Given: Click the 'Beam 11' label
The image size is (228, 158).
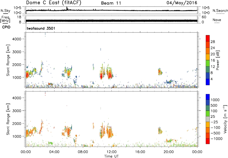Looking at the screenshot, I should 111,3.
